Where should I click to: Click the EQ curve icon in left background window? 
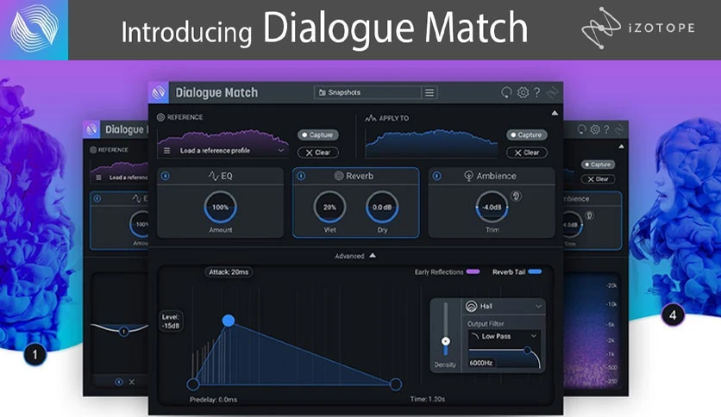pyautogui.click(x=137, y=198)
